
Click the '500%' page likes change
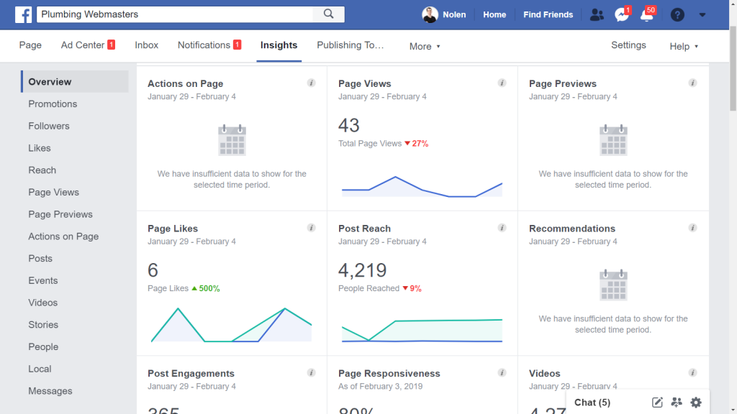206,288
